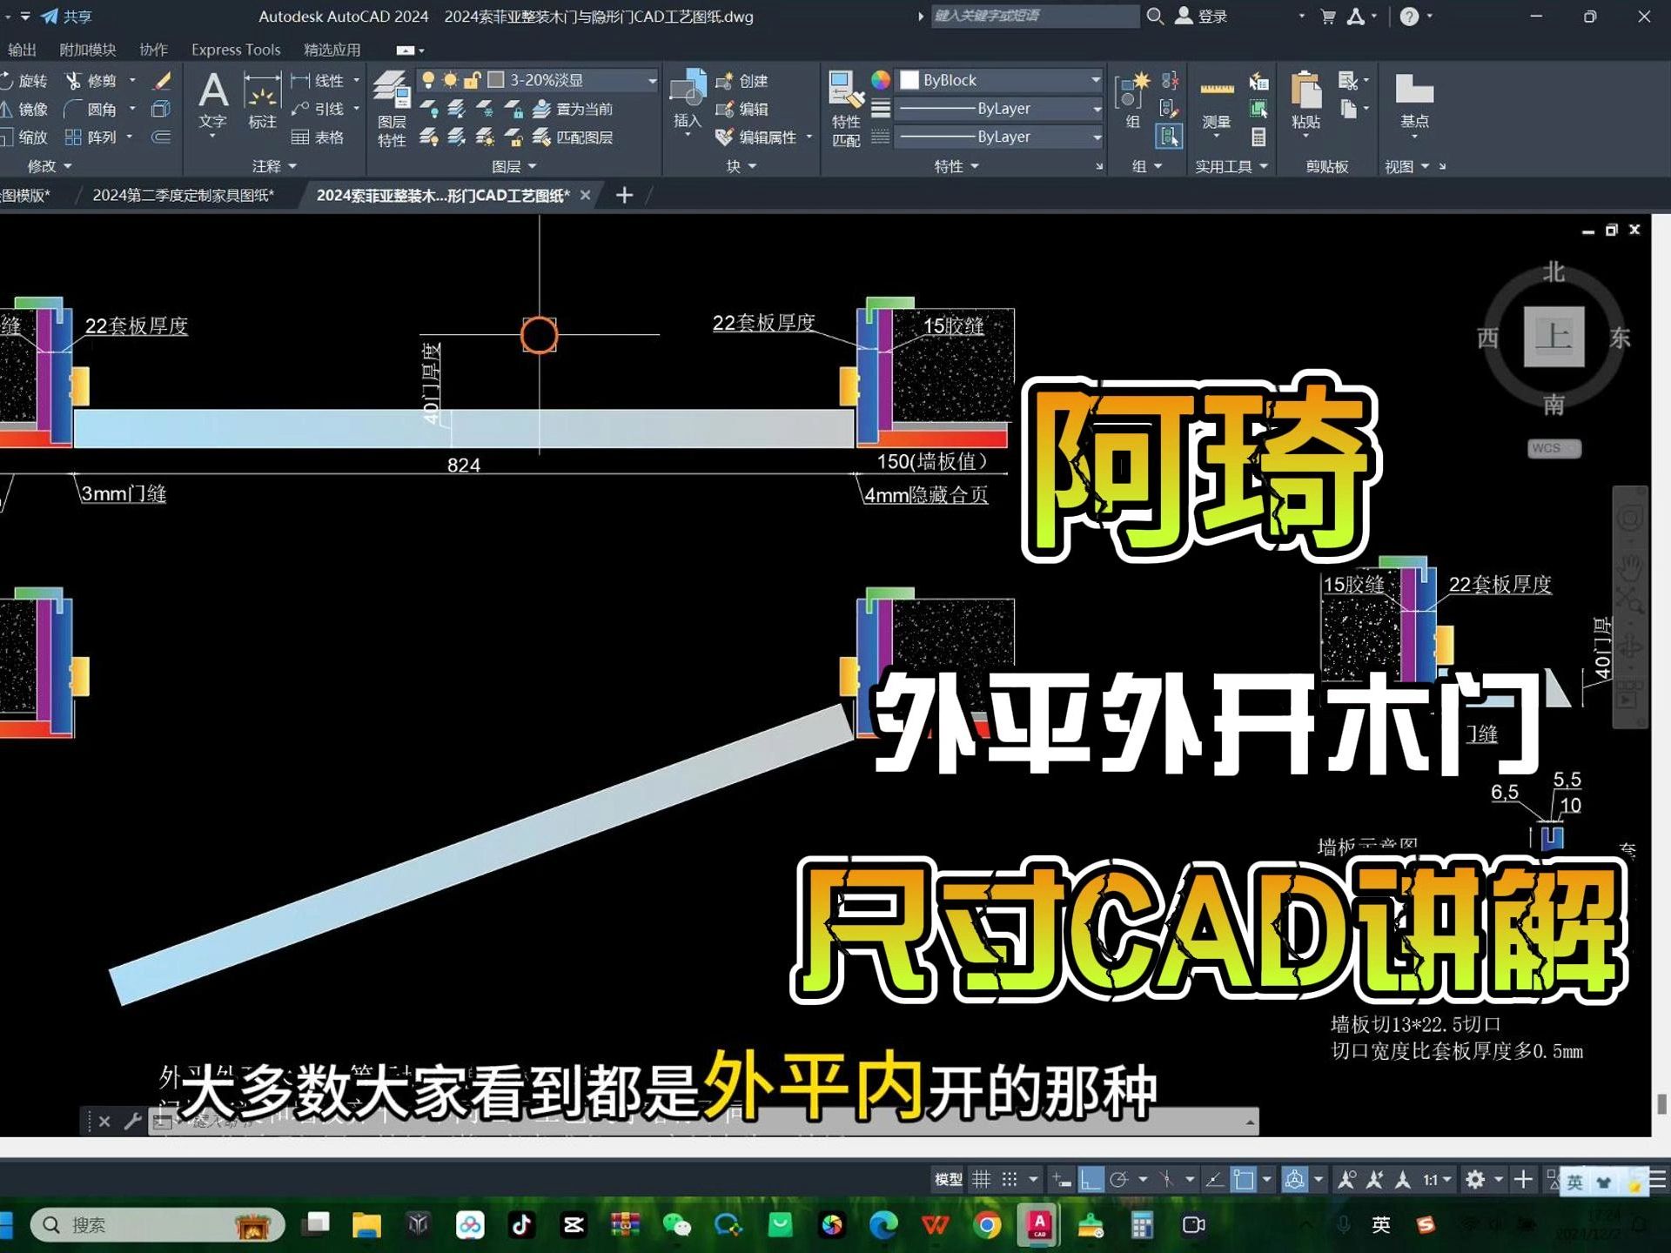Click 创建 (Create block) button
Viewport: 1671px width, 1253px height.
(742, 81)
